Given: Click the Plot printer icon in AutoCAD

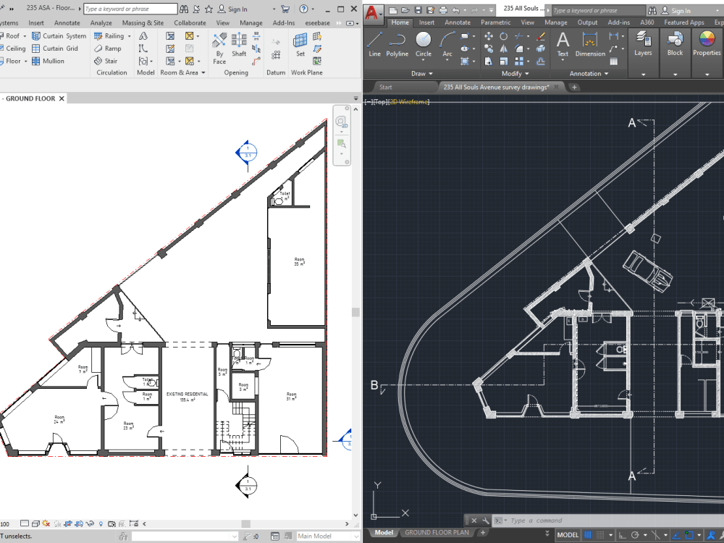Looking at the screenshot, I should (x=443, y=9).
